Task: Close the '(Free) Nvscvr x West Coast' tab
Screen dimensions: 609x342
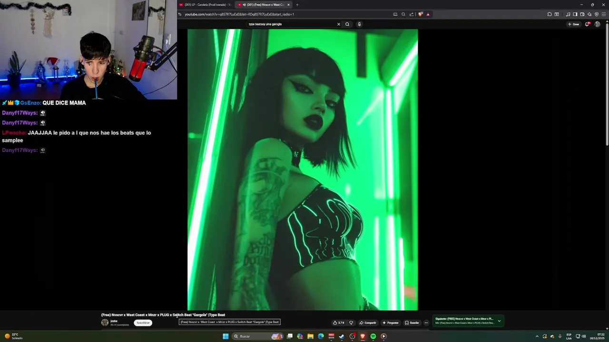Action: pyautogui.click(x=288, y=5)
